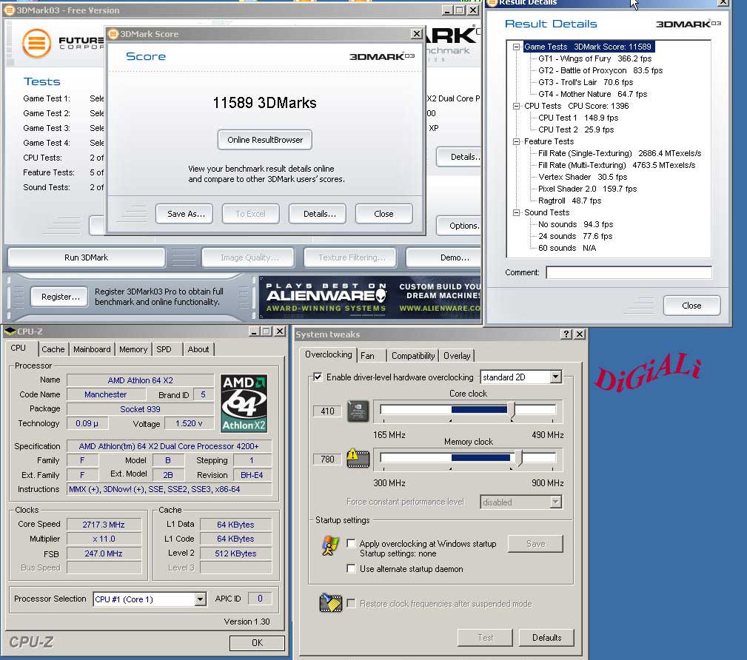Click Details in the Score dialog
The height and width of the screenshot is (660, 747).
[x=319, y=214]
